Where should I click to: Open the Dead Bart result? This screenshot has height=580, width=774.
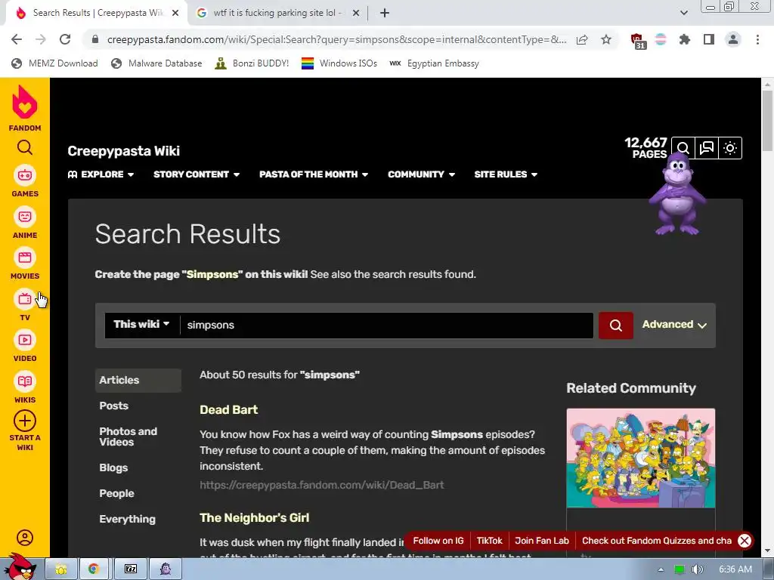pyautogui.click(x=228, y=410)
